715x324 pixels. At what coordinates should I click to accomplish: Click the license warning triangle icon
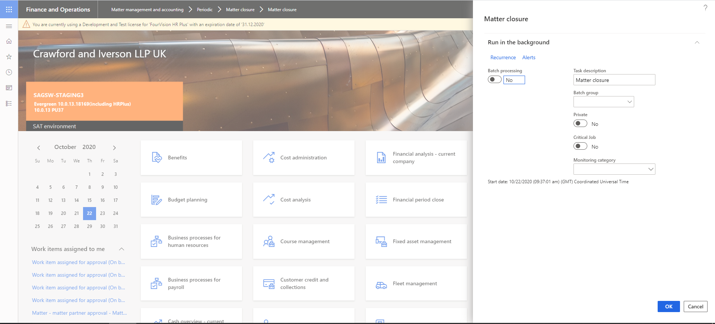click(x=26, y=24)
